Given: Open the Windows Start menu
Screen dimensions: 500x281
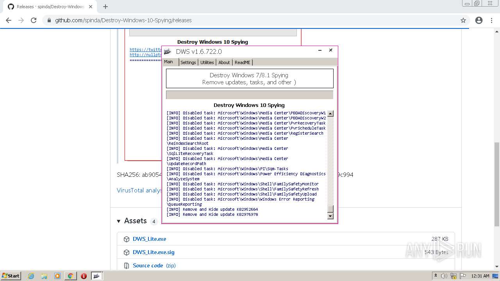Looking at the screenshot, I should pyautogui.click(x=11, y=276).
